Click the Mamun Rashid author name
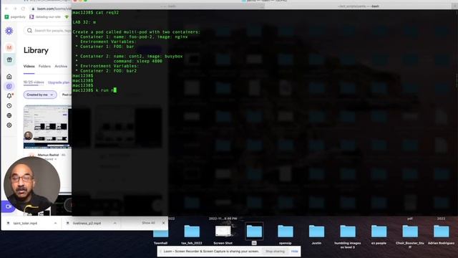 48,155
